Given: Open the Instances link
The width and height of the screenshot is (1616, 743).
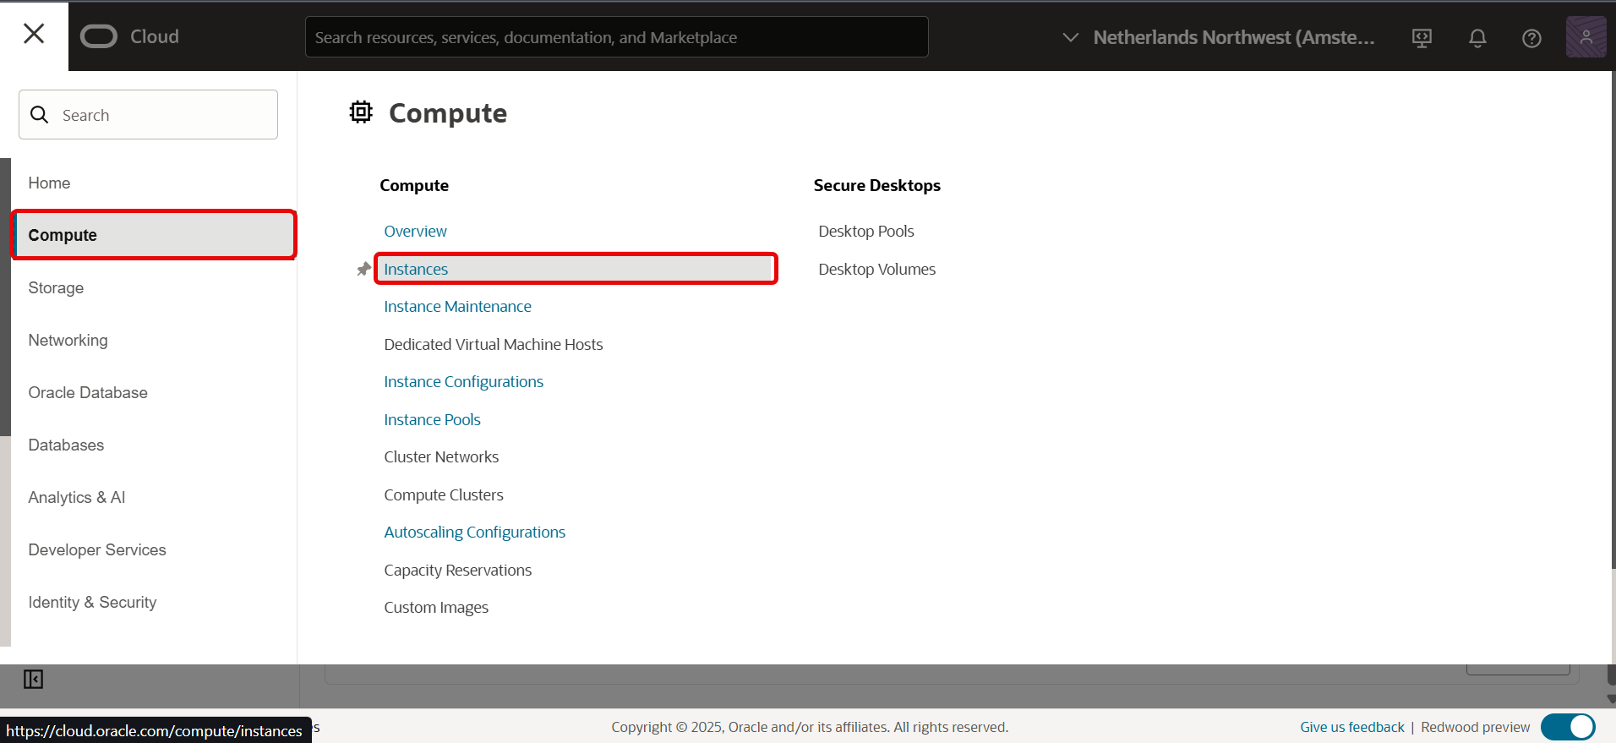Looking at the screenshot, I should coord(416,269).
